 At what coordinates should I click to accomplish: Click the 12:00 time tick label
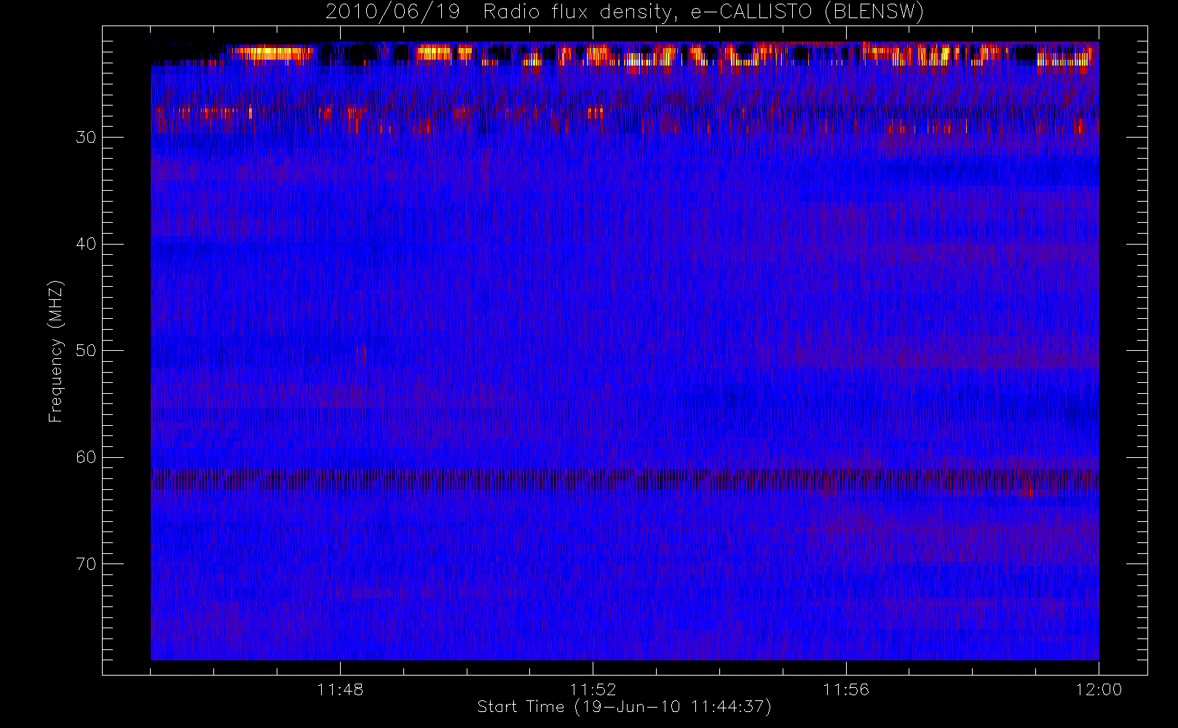(x=1099, y=689)
